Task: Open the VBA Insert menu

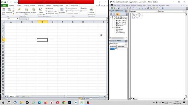Action: 128,5
